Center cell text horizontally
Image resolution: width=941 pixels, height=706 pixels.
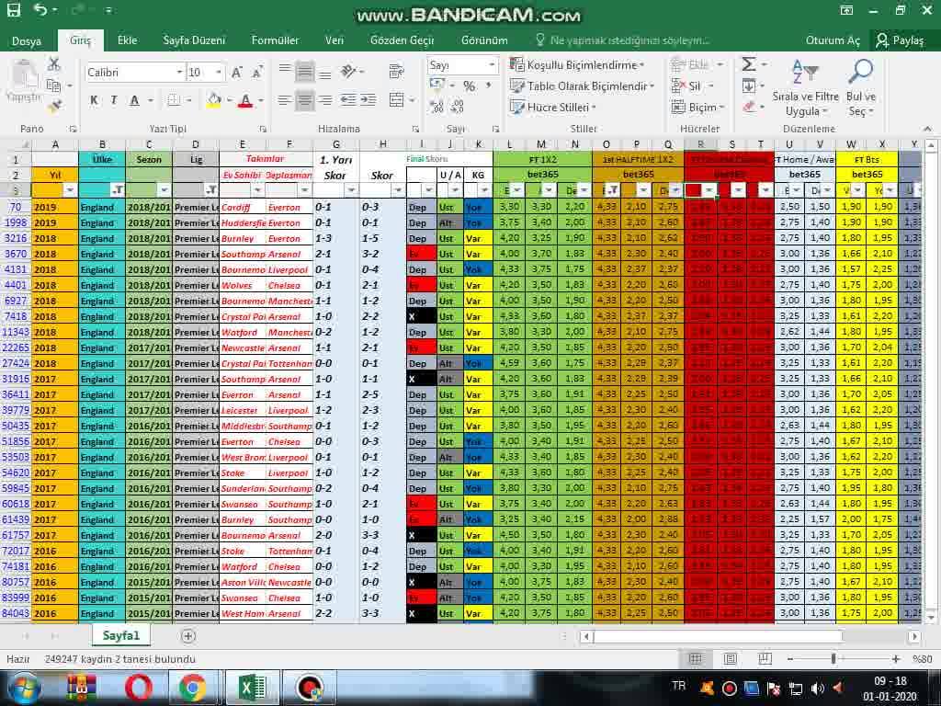click(305, 99)
